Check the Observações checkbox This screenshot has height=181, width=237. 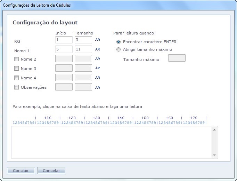[x=16, y=87]
